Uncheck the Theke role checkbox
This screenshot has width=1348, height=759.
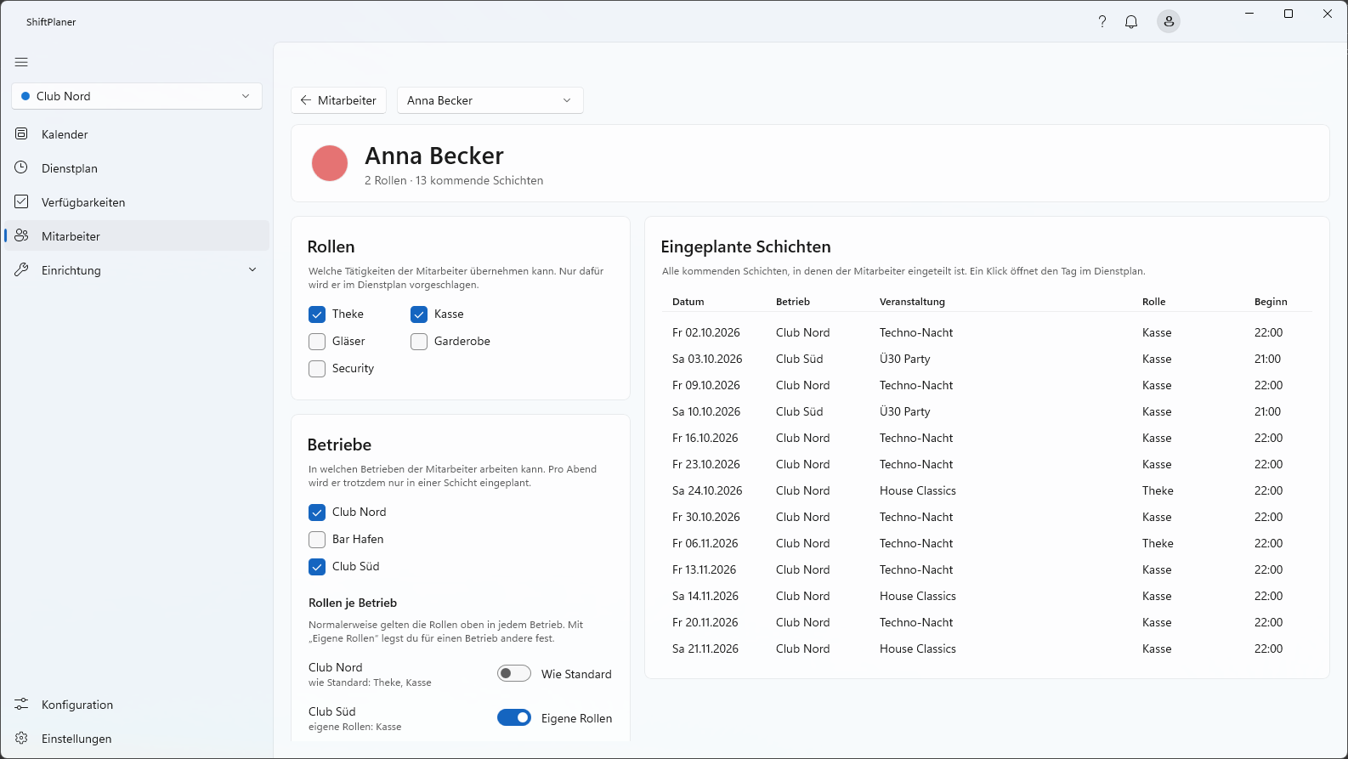click(x=317, y=314)
